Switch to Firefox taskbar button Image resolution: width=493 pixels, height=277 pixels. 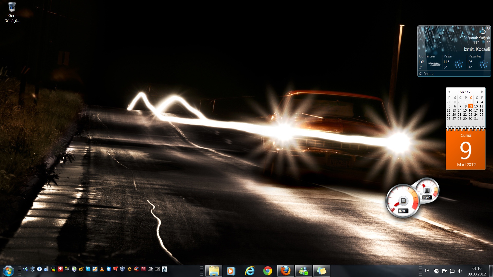coord(286,271)
